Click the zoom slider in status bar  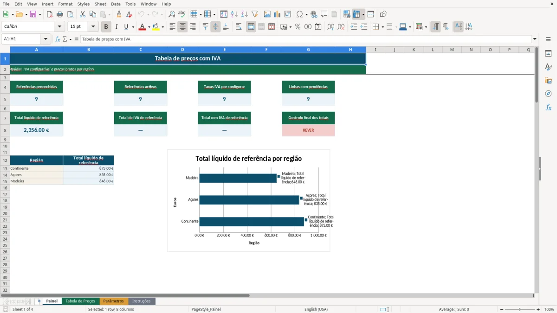pos(519,309)
